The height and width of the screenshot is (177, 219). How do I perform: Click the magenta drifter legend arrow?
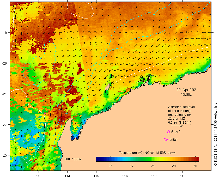click(166, 140)
